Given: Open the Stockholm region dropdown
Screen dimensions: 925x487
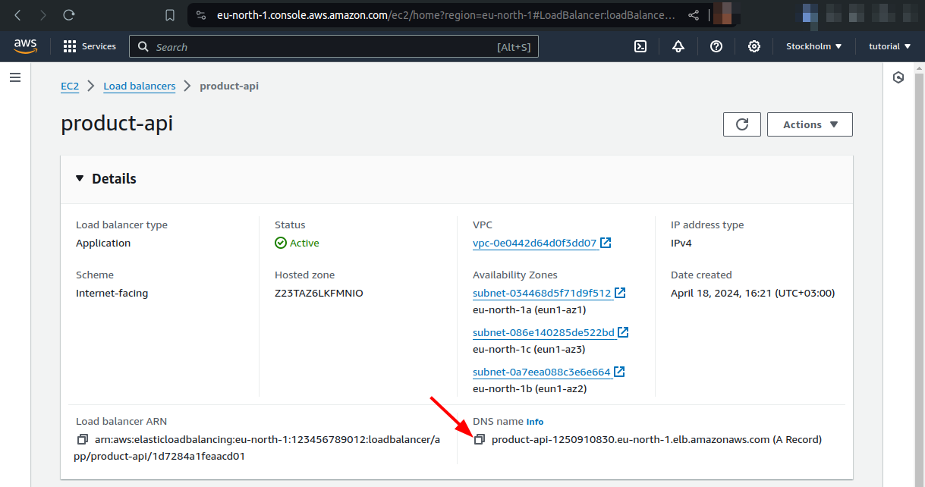Looking at the screenshot, I should tap(814, 46).
